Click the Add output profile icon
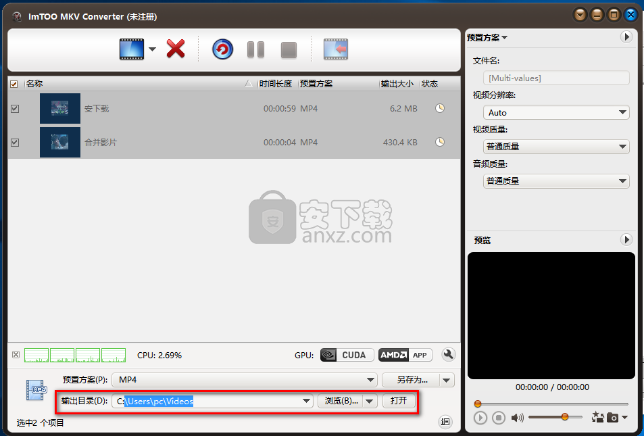This screenshot has height=436, width=644. click(336, 49)
